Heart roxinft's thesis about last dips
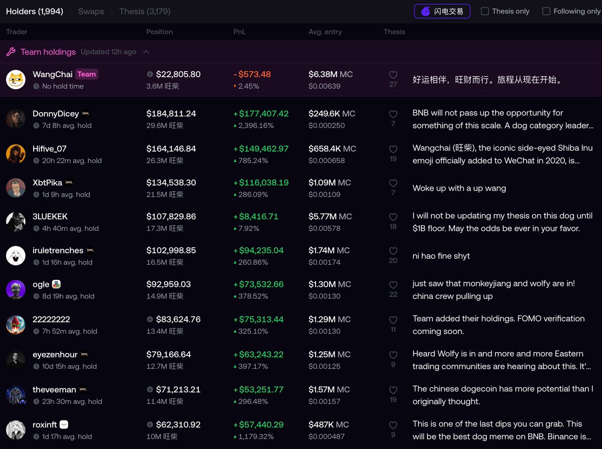The image size is (602, 449). 393,425
